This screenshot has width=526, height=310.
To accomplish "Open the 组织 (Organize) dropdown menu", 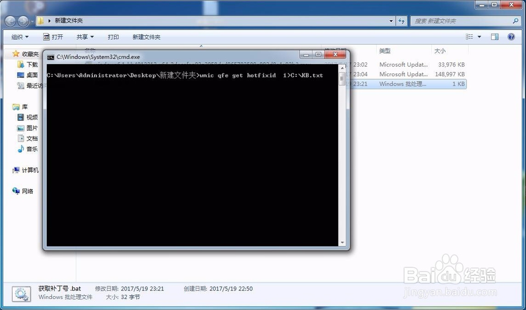I will click(19, 36).
